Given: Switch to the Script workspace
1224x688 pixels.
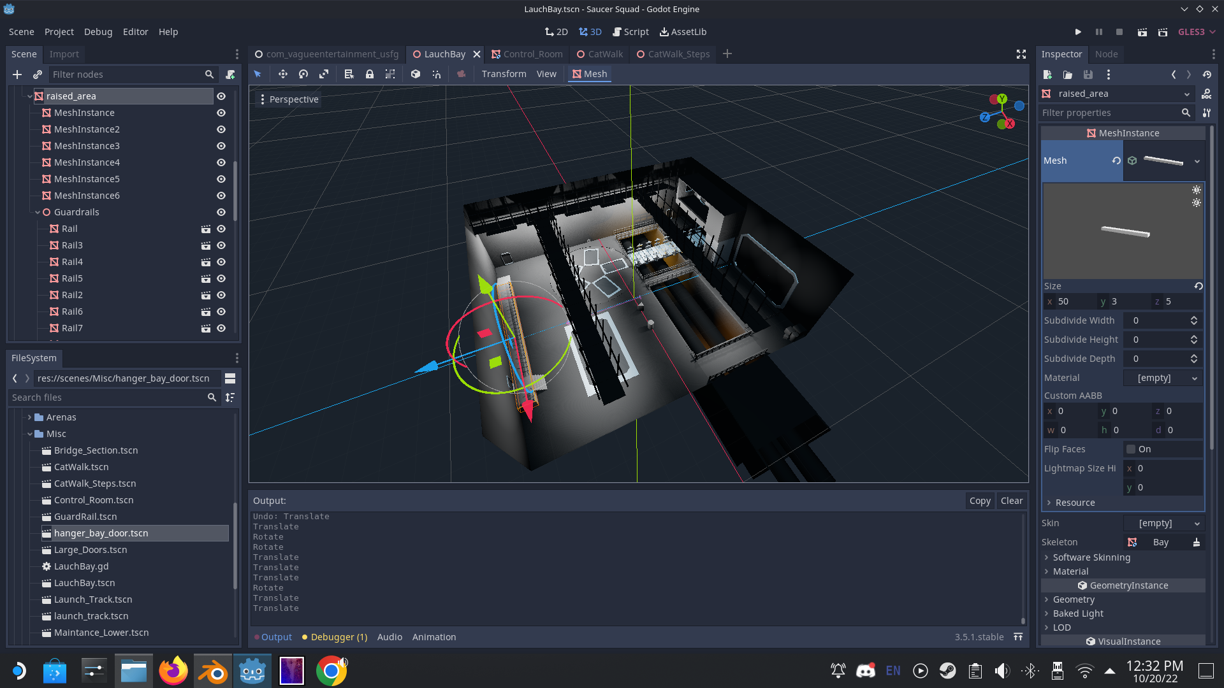Looking at the screenshot, I should 630,32.
